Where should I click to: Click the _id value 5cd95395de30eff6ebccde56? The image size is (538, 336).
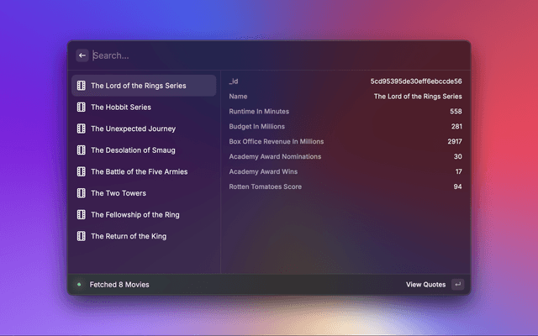416,81
